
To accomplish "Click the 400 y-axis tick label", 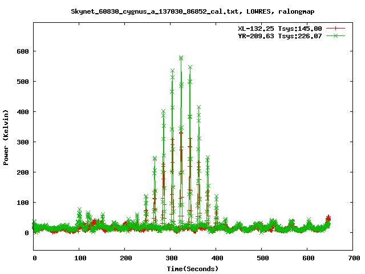I will 23,112.
